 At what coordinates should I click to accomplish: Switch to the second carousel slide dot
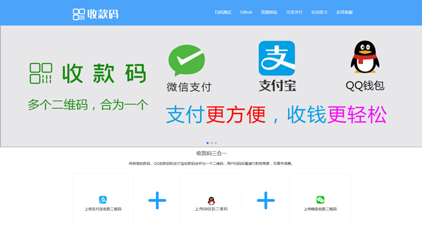[212, 143]
